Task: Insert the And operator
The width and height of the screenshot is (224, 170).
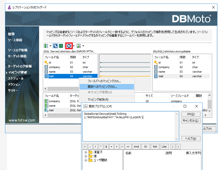Action: [x=136, y=147]
